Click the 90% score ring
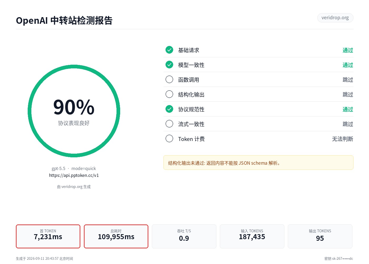 (74, 111)
